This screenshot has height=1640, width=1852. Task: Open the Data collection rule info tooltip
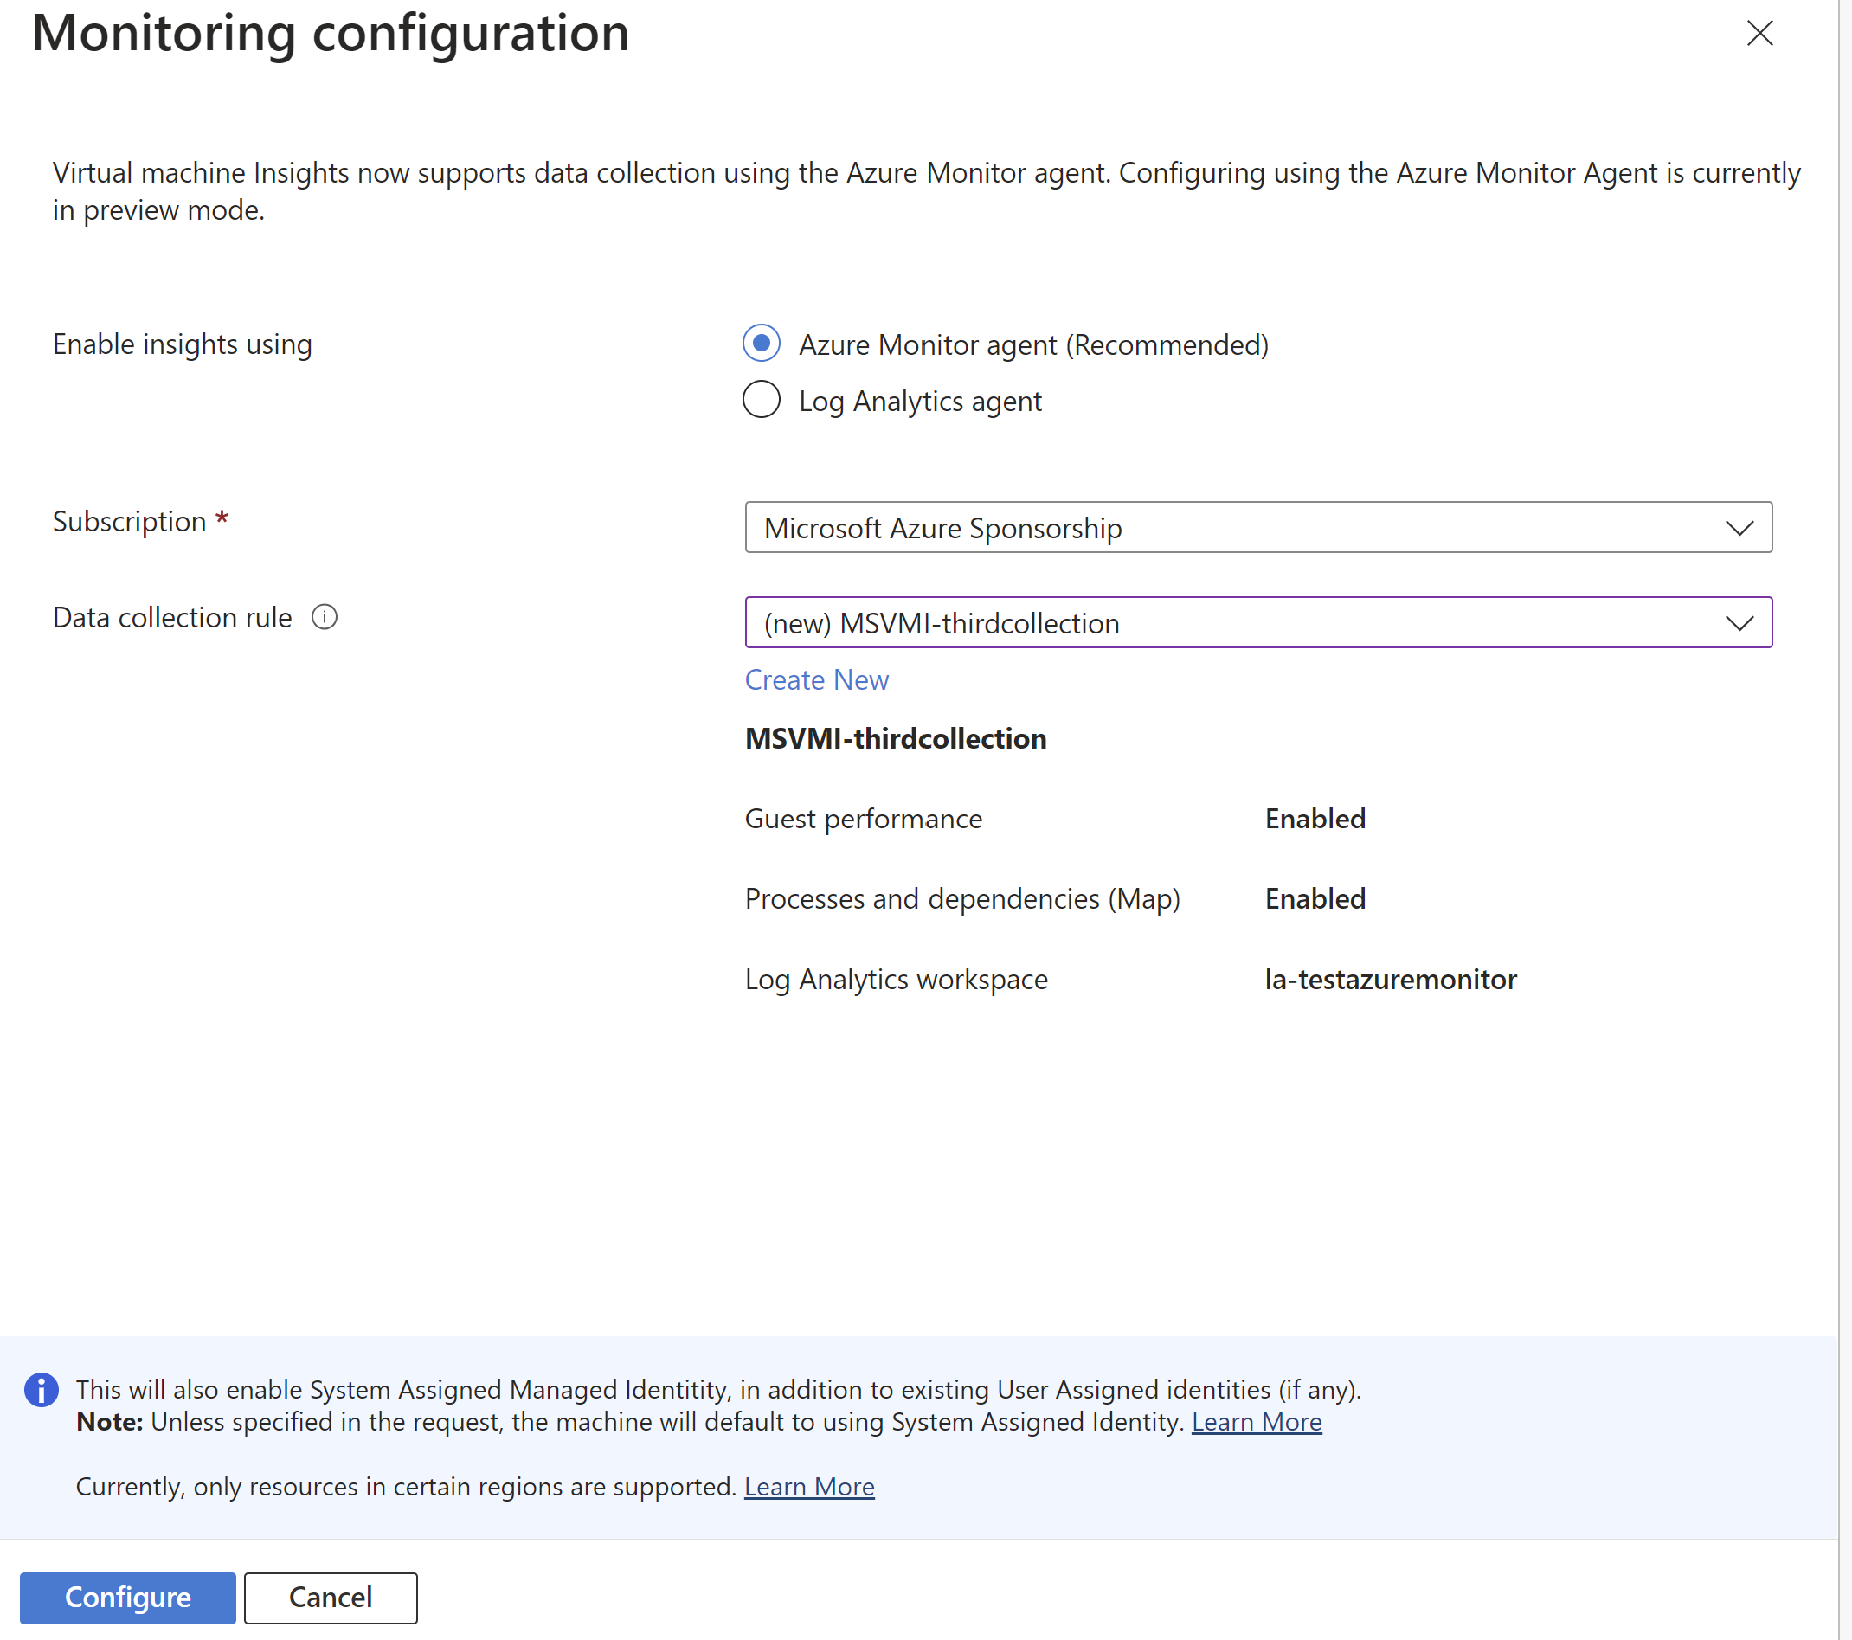coord(325,617)
